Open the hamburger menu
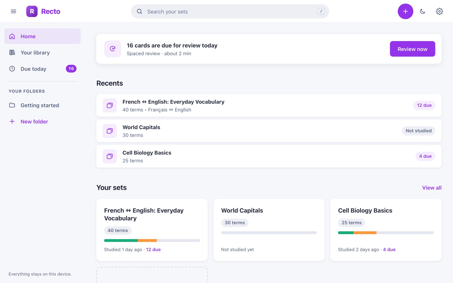453x283 pixels. [x=13, y=11]
